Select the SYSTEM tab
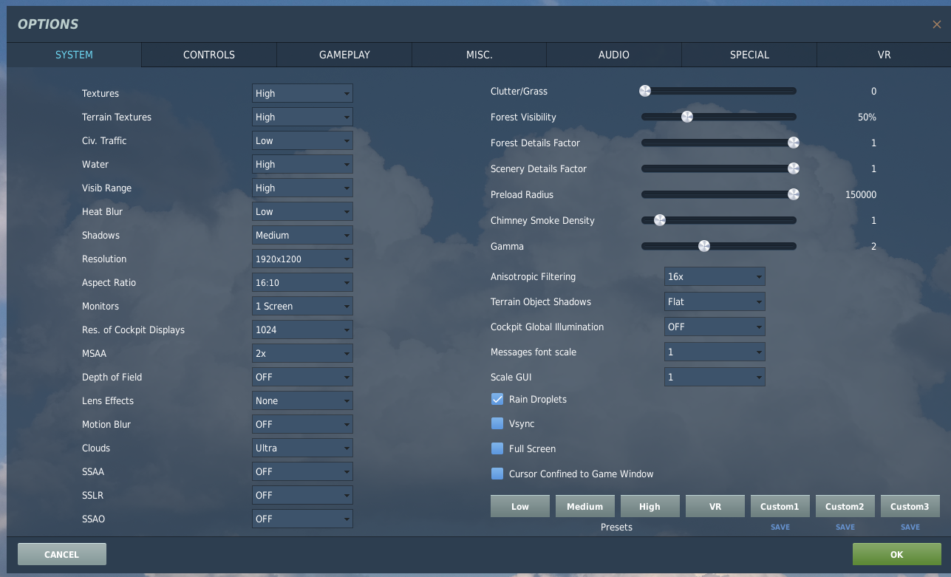 tap(74, 55)
